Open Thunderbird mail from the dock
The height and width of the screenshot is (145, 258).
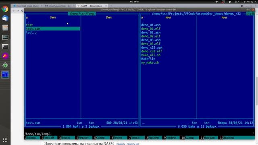tap(5, 18)
